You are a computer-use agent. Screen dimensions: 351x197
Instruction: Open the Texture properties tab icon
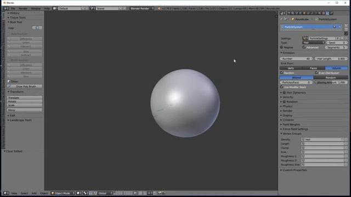coord(324,13)
